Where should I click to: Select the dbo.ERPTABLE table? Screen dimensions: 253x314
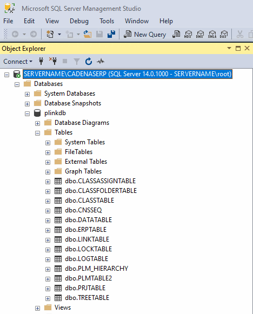85,230
